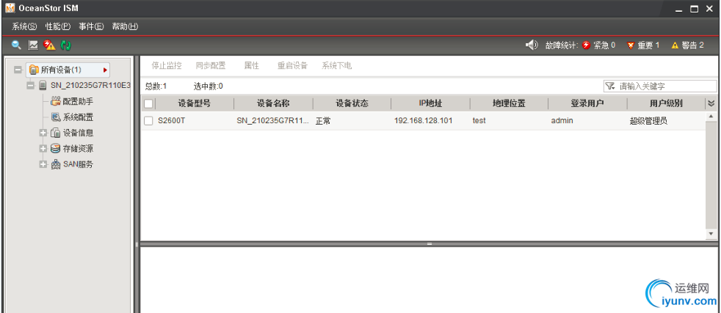Expand the SAN服务 tree node
The image size is (721, 313).
[x=43, y=164]
